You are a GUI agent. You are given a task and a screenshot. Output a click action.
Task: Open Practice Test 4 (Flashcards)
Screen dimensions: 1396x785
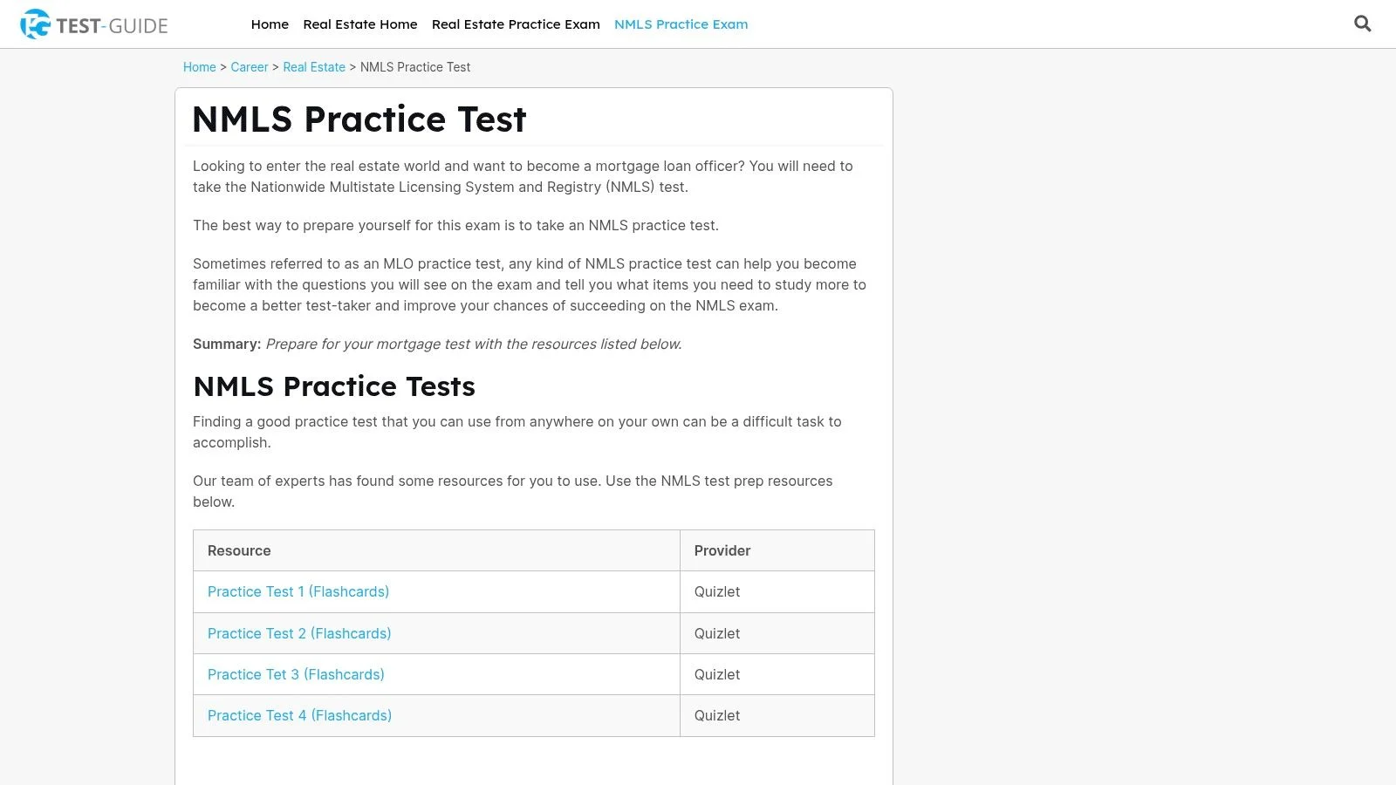(x=299, y=715)
